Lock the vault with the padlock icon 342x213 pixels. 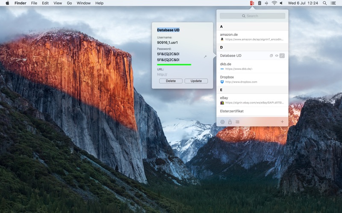pos(230,122)
